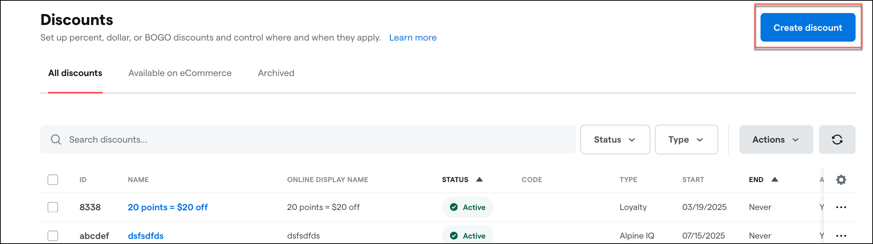Expand the Status filter dropdown
The height and width of the screenshot is (244, 873).
pos(615,140)
